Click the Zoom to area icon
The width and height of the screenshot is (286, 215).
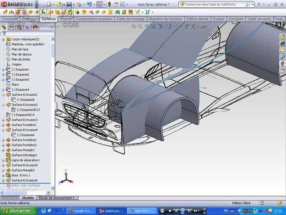click(140, 27)
